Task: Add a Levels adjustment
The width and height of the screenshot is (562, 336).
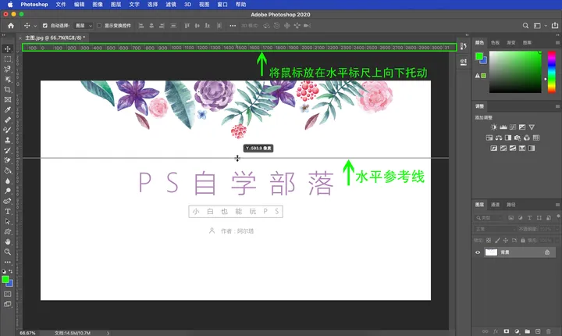Action: pyautogui.click(x=503, y=127)
